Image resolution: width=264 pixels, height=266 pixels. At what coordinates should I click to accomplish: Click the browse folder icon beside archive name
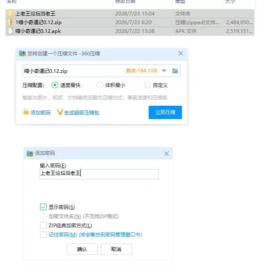(175, 71)
